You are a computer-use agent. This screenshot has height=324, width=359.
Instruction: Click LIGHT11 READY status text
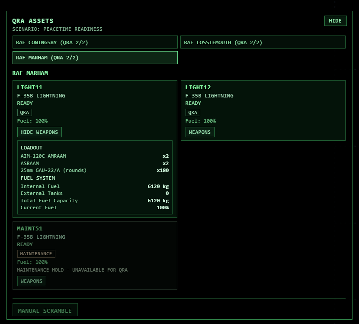[x=25, y=103]
